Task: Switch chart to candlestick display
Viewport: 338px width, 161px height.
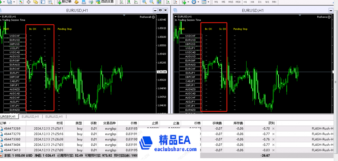Action: click(129, 2)
